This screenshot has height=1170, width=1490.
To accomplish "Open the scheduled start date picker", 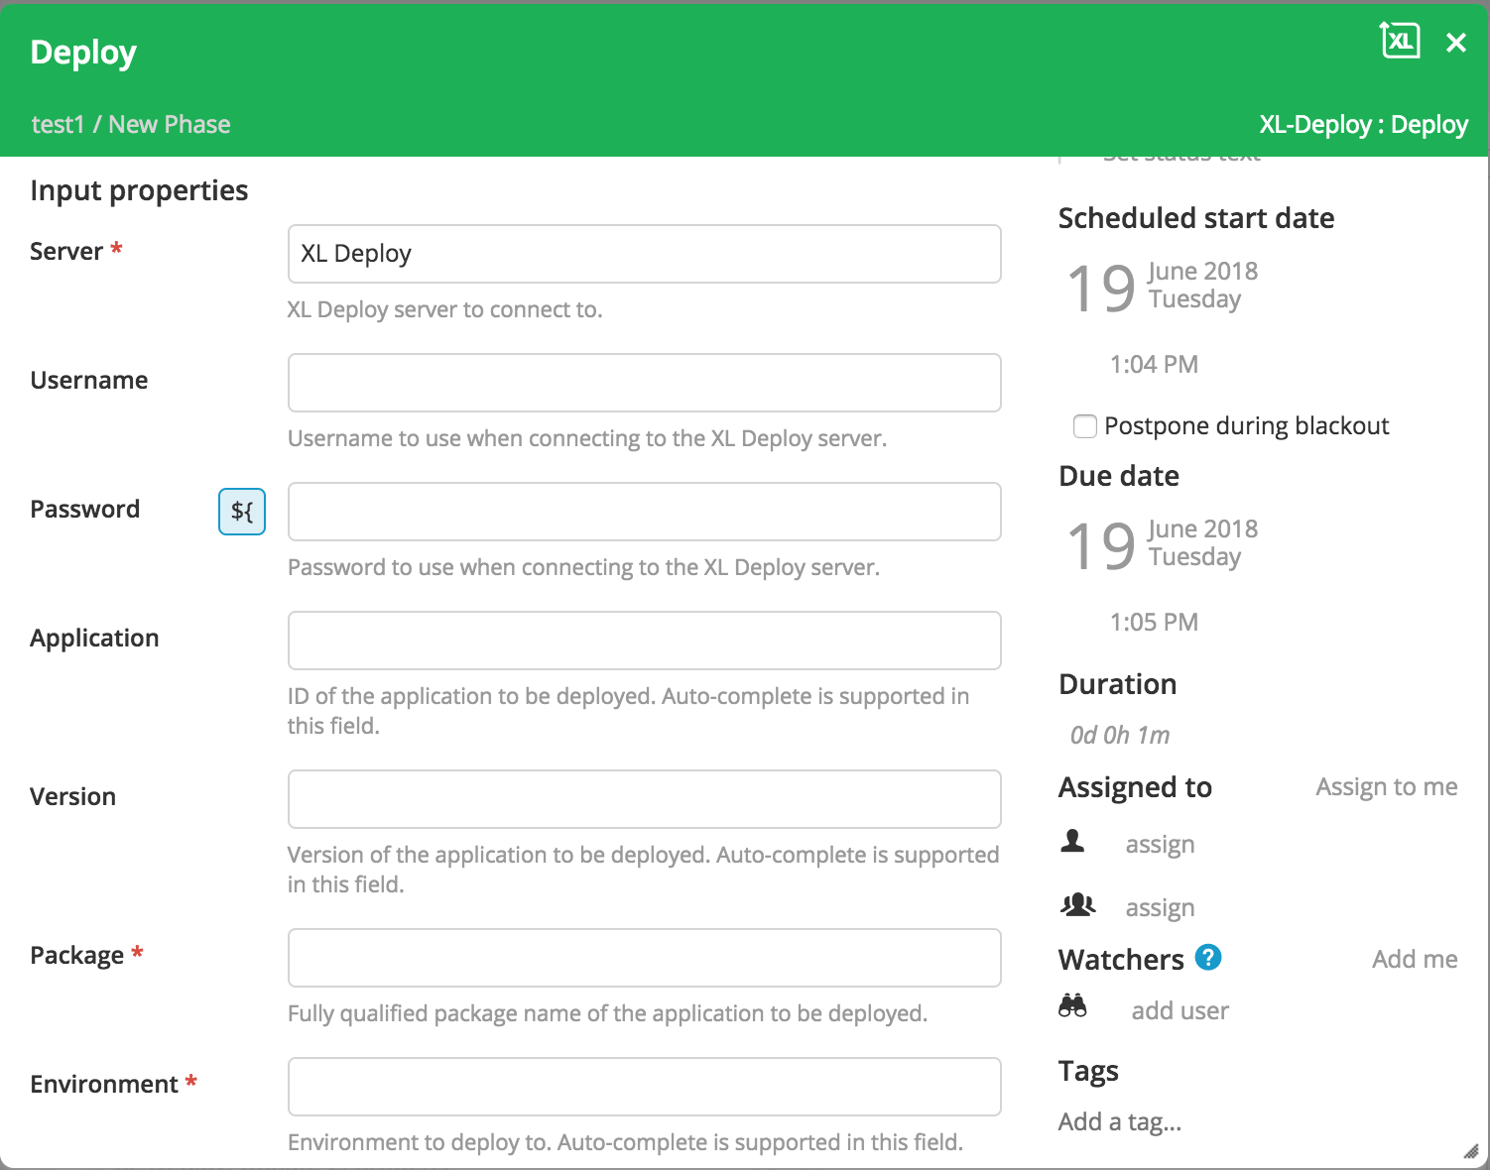I will [x=1161, y=287].
